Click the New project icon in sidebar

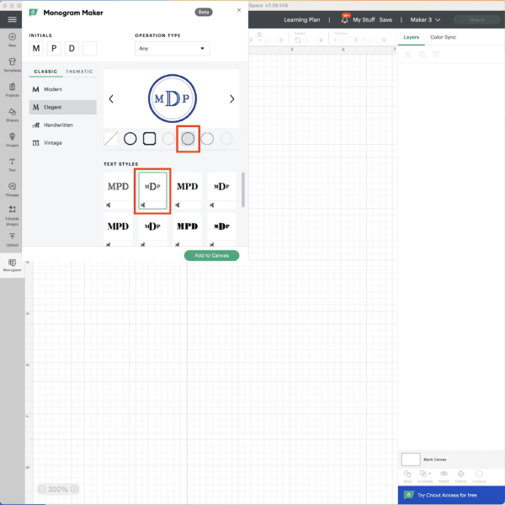click(12, 39)
